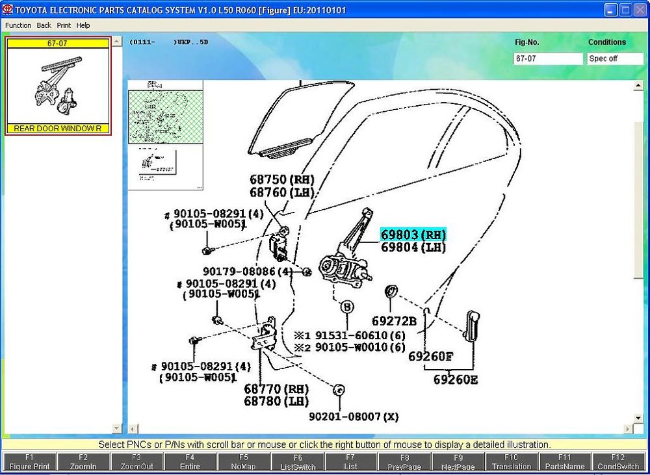This screenshot has width=650, height=475.
Task: Select part number 90105-W0010 (6)
Action: tap(360, 347)
